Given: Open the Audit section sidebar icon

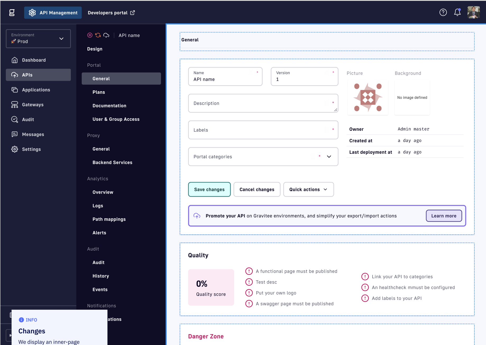Looking at the screenshot, I should (15, 119).
